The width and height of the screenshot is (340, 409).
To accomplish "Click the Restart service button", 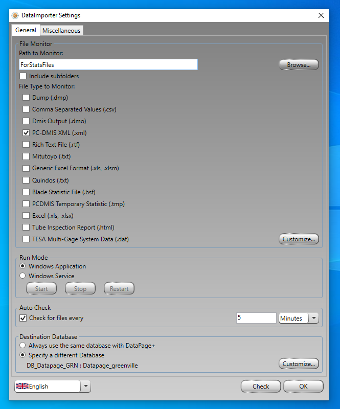I will tap(119, 288).
